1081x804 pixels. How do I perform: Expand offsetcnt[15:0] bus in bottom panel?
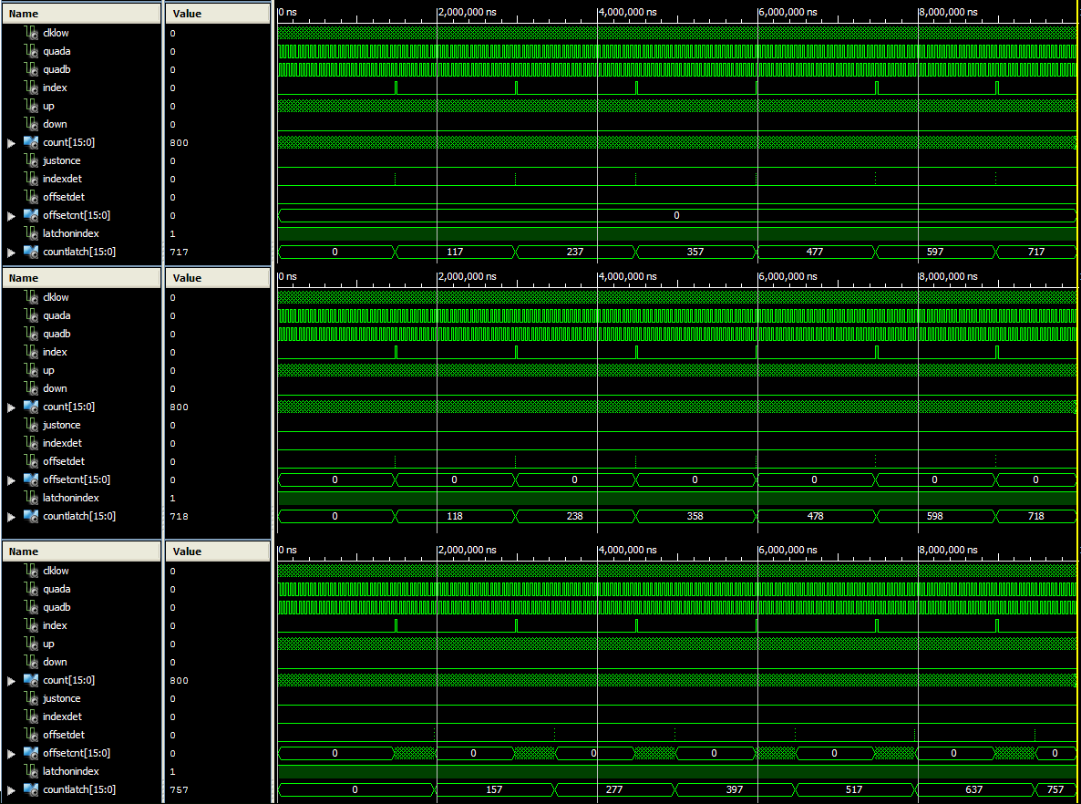(x=11, y=754)
